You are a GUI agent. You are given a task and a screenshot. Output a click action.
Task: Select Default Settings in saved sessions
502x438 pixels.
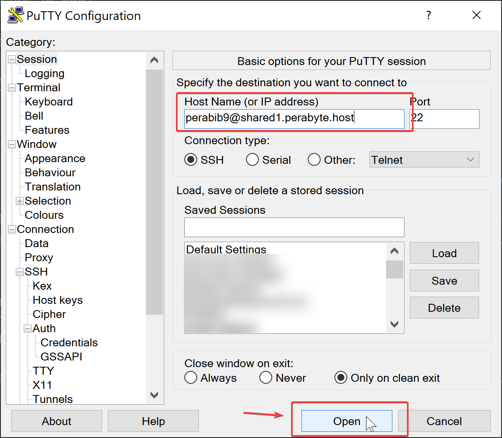click(x=226, y=250)
